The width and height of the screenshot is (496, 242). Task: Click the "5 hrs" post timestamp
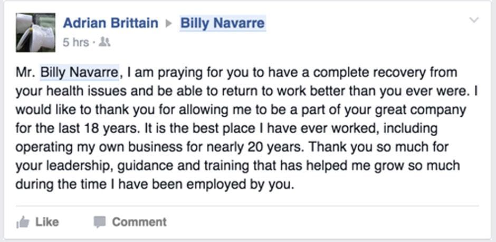pos(76,43)
